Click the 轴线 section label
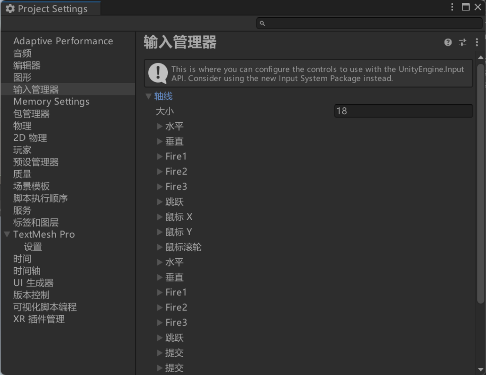This screenshot has width=486, height=375. (x=163, y=96)
